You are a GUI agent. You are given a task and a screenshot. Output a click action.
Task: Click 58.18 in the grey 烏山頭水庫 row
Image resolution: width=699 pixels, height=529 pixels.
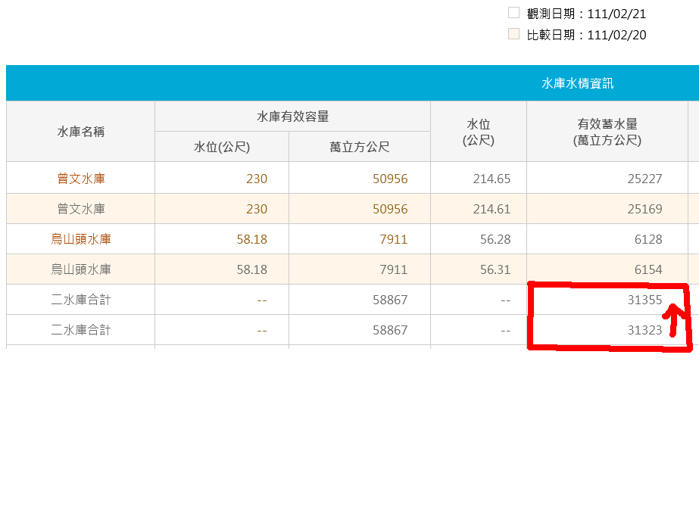[251, 269]
